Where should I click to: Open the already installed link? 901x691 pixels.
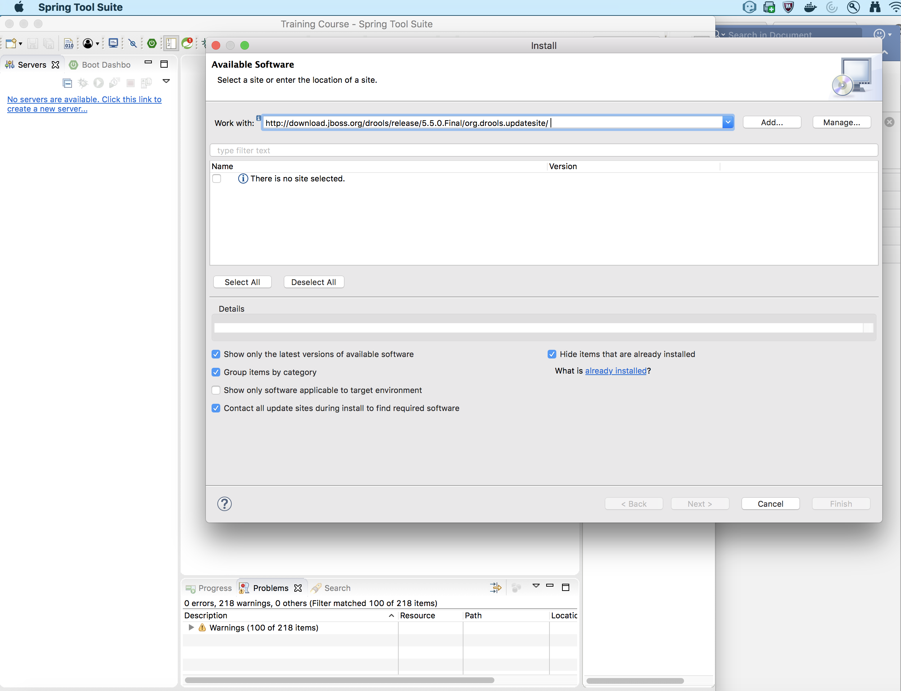tap(616, 371)
